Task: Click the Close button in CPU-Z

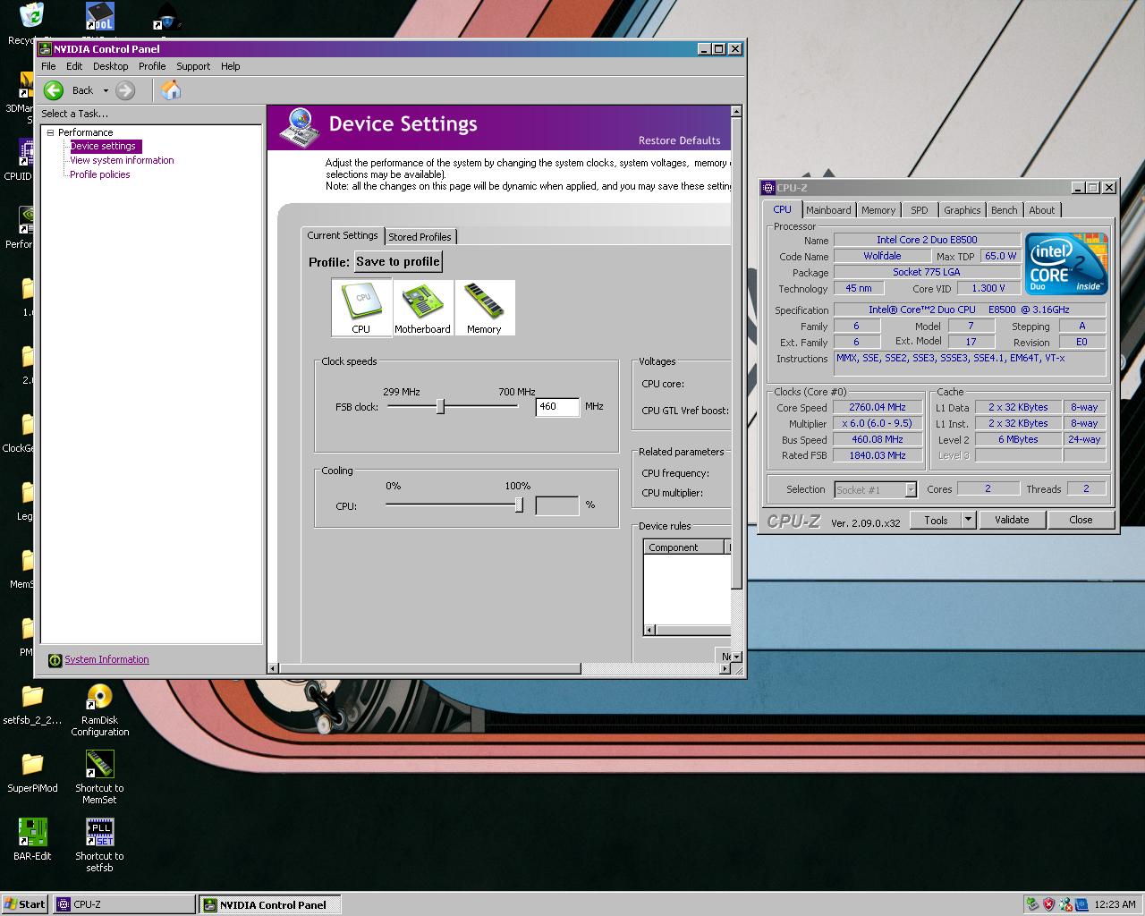Action: [x=1081, y=520]
